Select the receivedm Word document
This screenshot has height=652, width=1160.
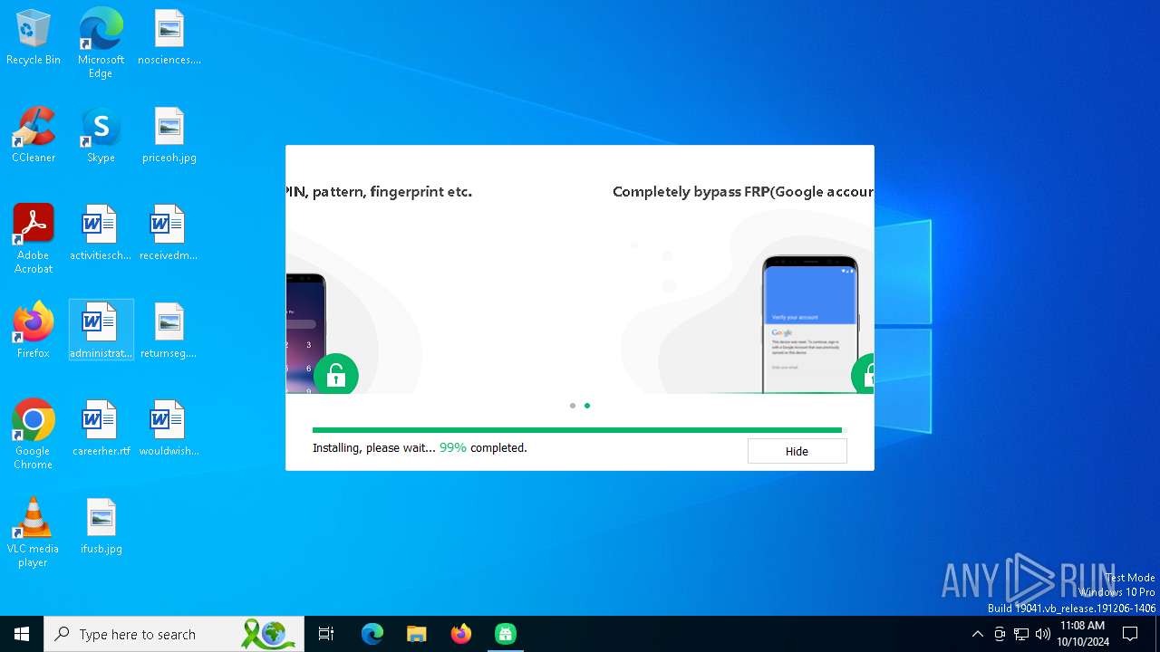point(169,234)
